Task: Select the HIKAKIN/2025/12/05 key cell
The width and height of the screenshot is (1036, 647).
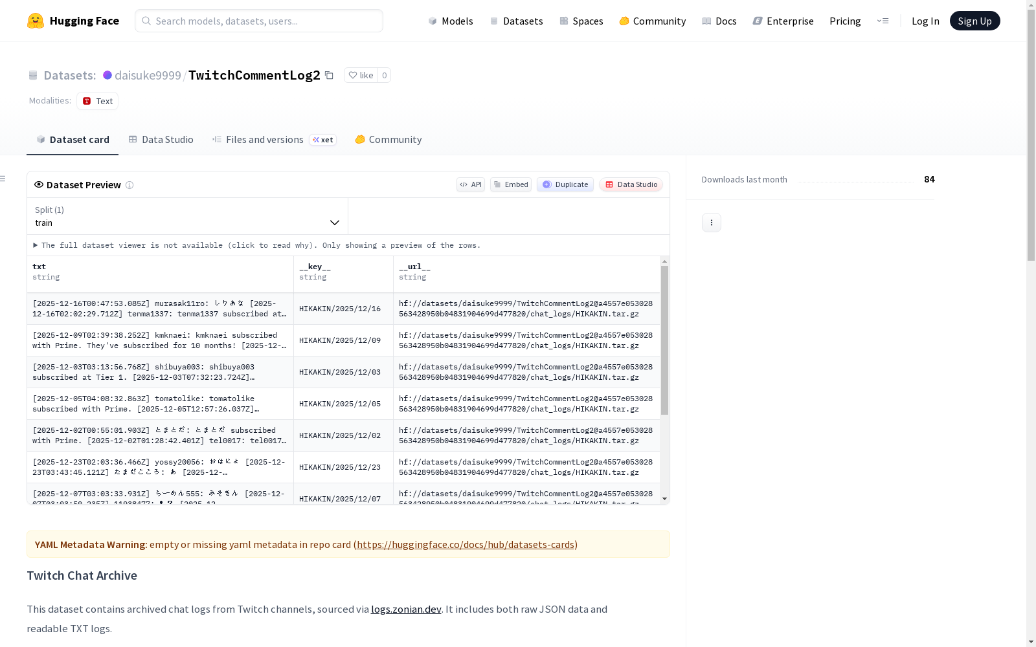Action: [343, 404]
